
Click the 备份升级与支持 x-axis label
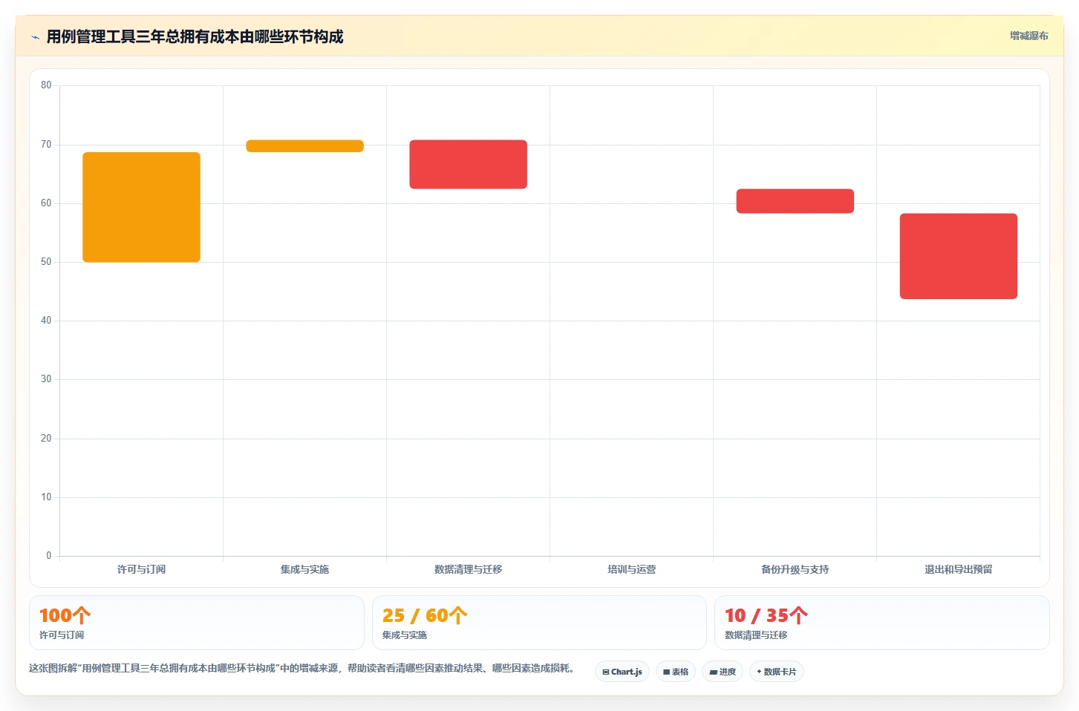click(x=795, y=569)
